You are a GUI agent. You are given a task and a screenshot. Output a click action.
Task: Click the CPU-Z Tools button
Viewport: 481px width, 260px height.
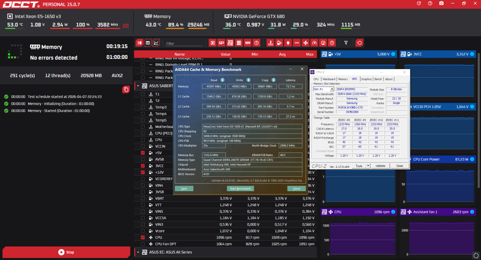point(359,166)
